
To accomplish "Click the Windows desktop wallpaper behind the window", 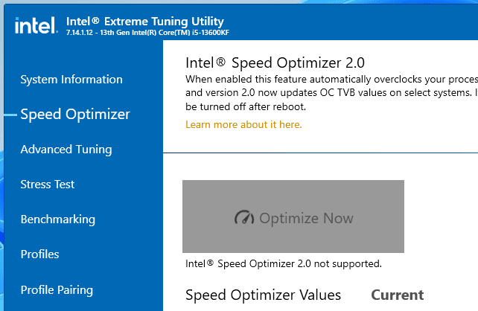I will tap(1, 183).
